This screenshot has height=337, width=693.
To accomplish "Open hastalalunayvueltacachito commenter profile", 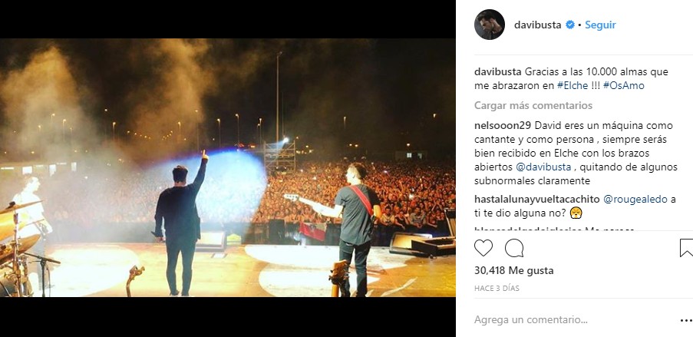I will [x=537, y=200].
